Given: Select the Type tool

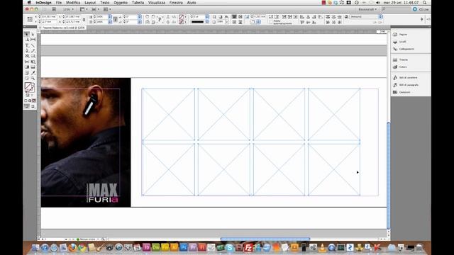Looking at the screenshot, I should point(27,45).
